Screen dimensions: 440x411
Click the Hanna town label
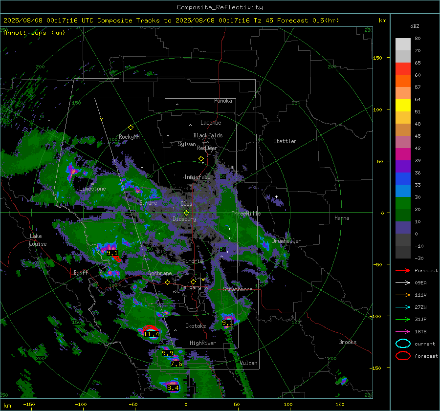tap(342, 218)
